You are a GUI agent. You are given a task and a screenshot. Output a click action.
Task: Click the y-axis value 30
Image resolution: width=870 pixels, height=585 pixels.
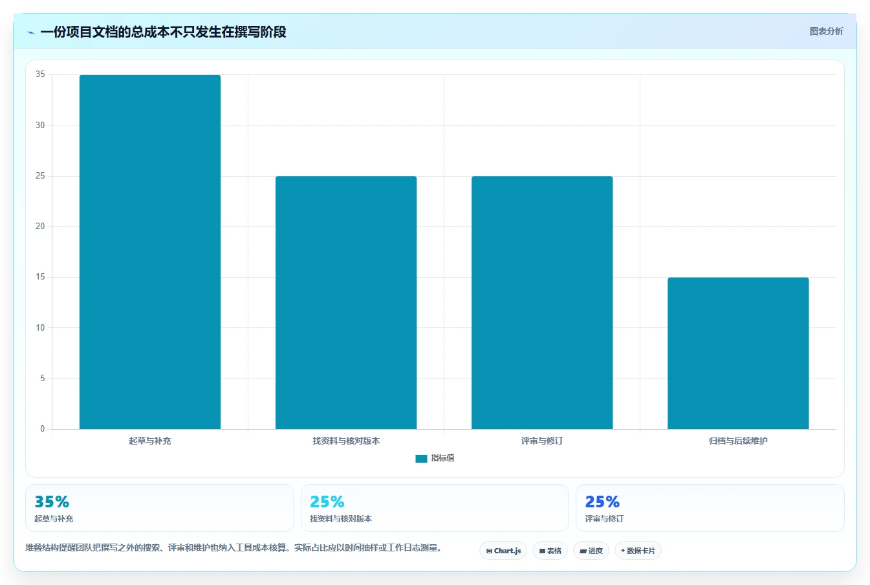click(x=41, y=126)
